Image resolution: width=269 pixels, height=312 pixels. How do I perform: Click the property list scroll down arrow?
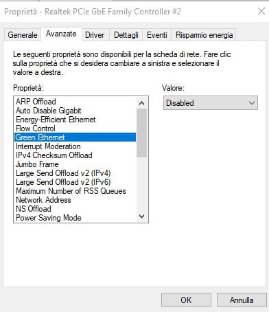pyautogui.click(x=142, y=216)
